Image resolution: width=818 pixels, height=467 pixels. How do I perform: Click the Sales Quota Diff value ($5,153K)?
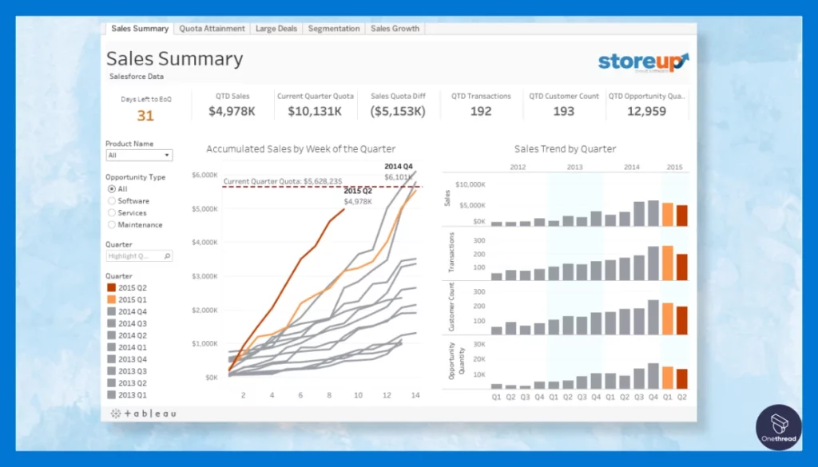coord(398,111)
